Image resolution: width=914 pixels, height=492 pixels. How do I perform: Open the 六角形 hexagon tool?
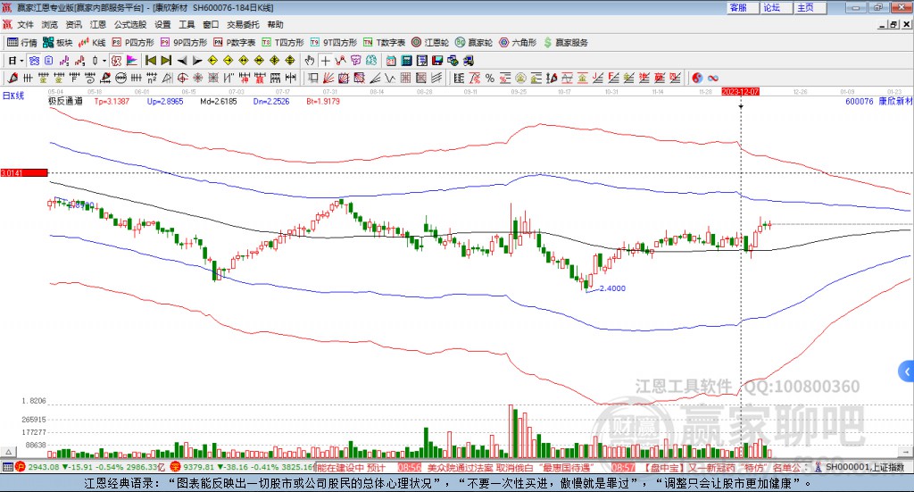click(x=518, y=43)
